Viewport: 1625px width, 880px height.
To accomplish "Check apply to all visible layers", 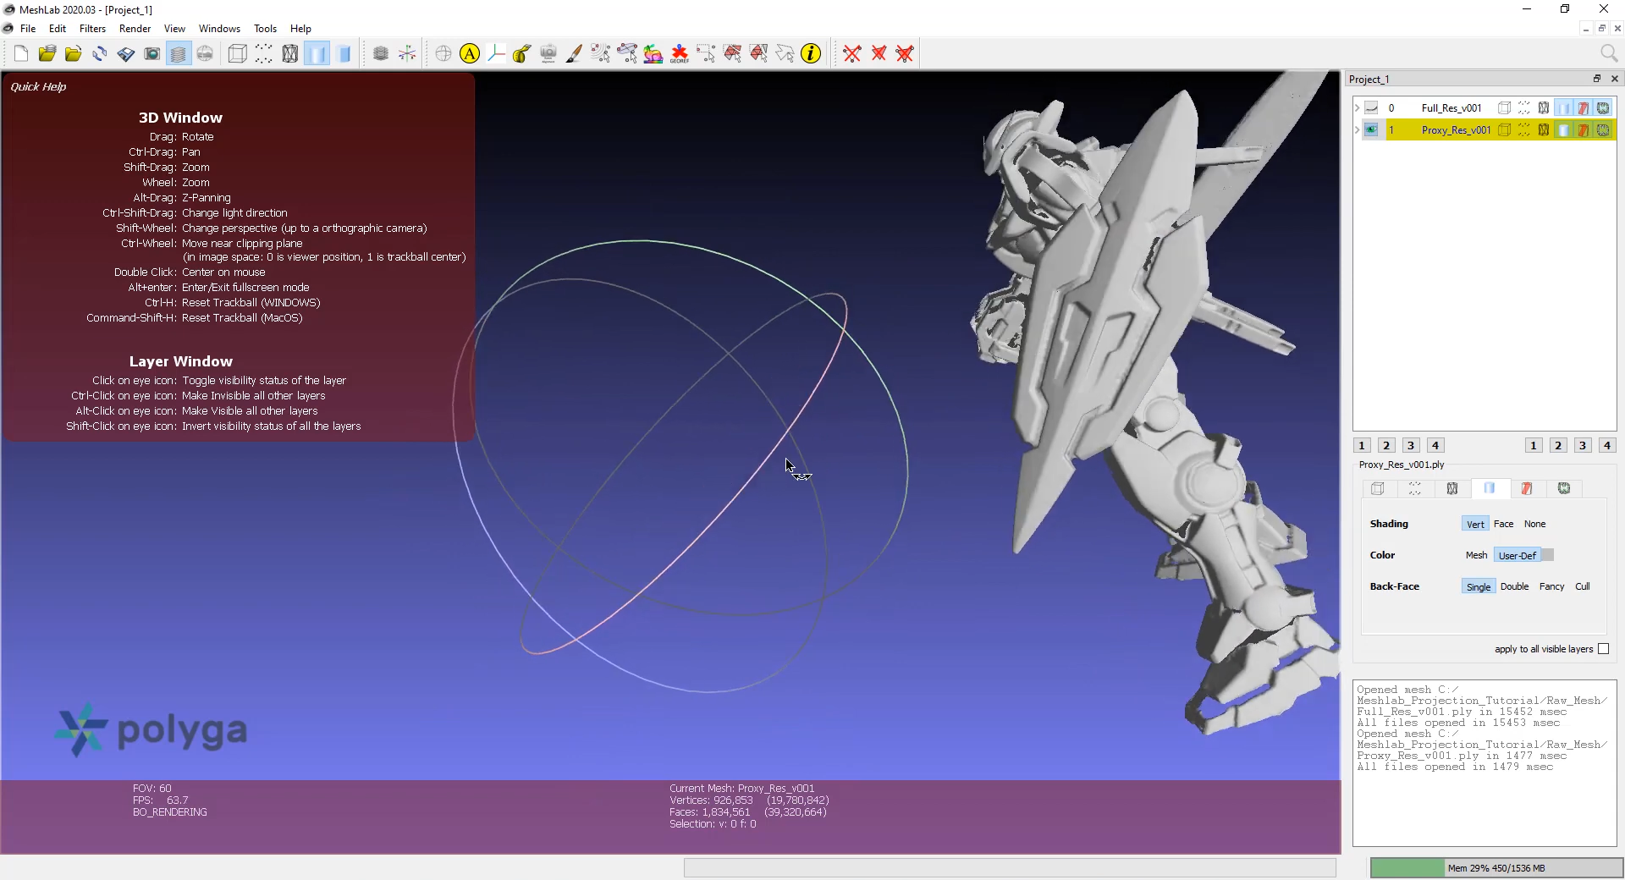I will click(x=1603, y=649).
